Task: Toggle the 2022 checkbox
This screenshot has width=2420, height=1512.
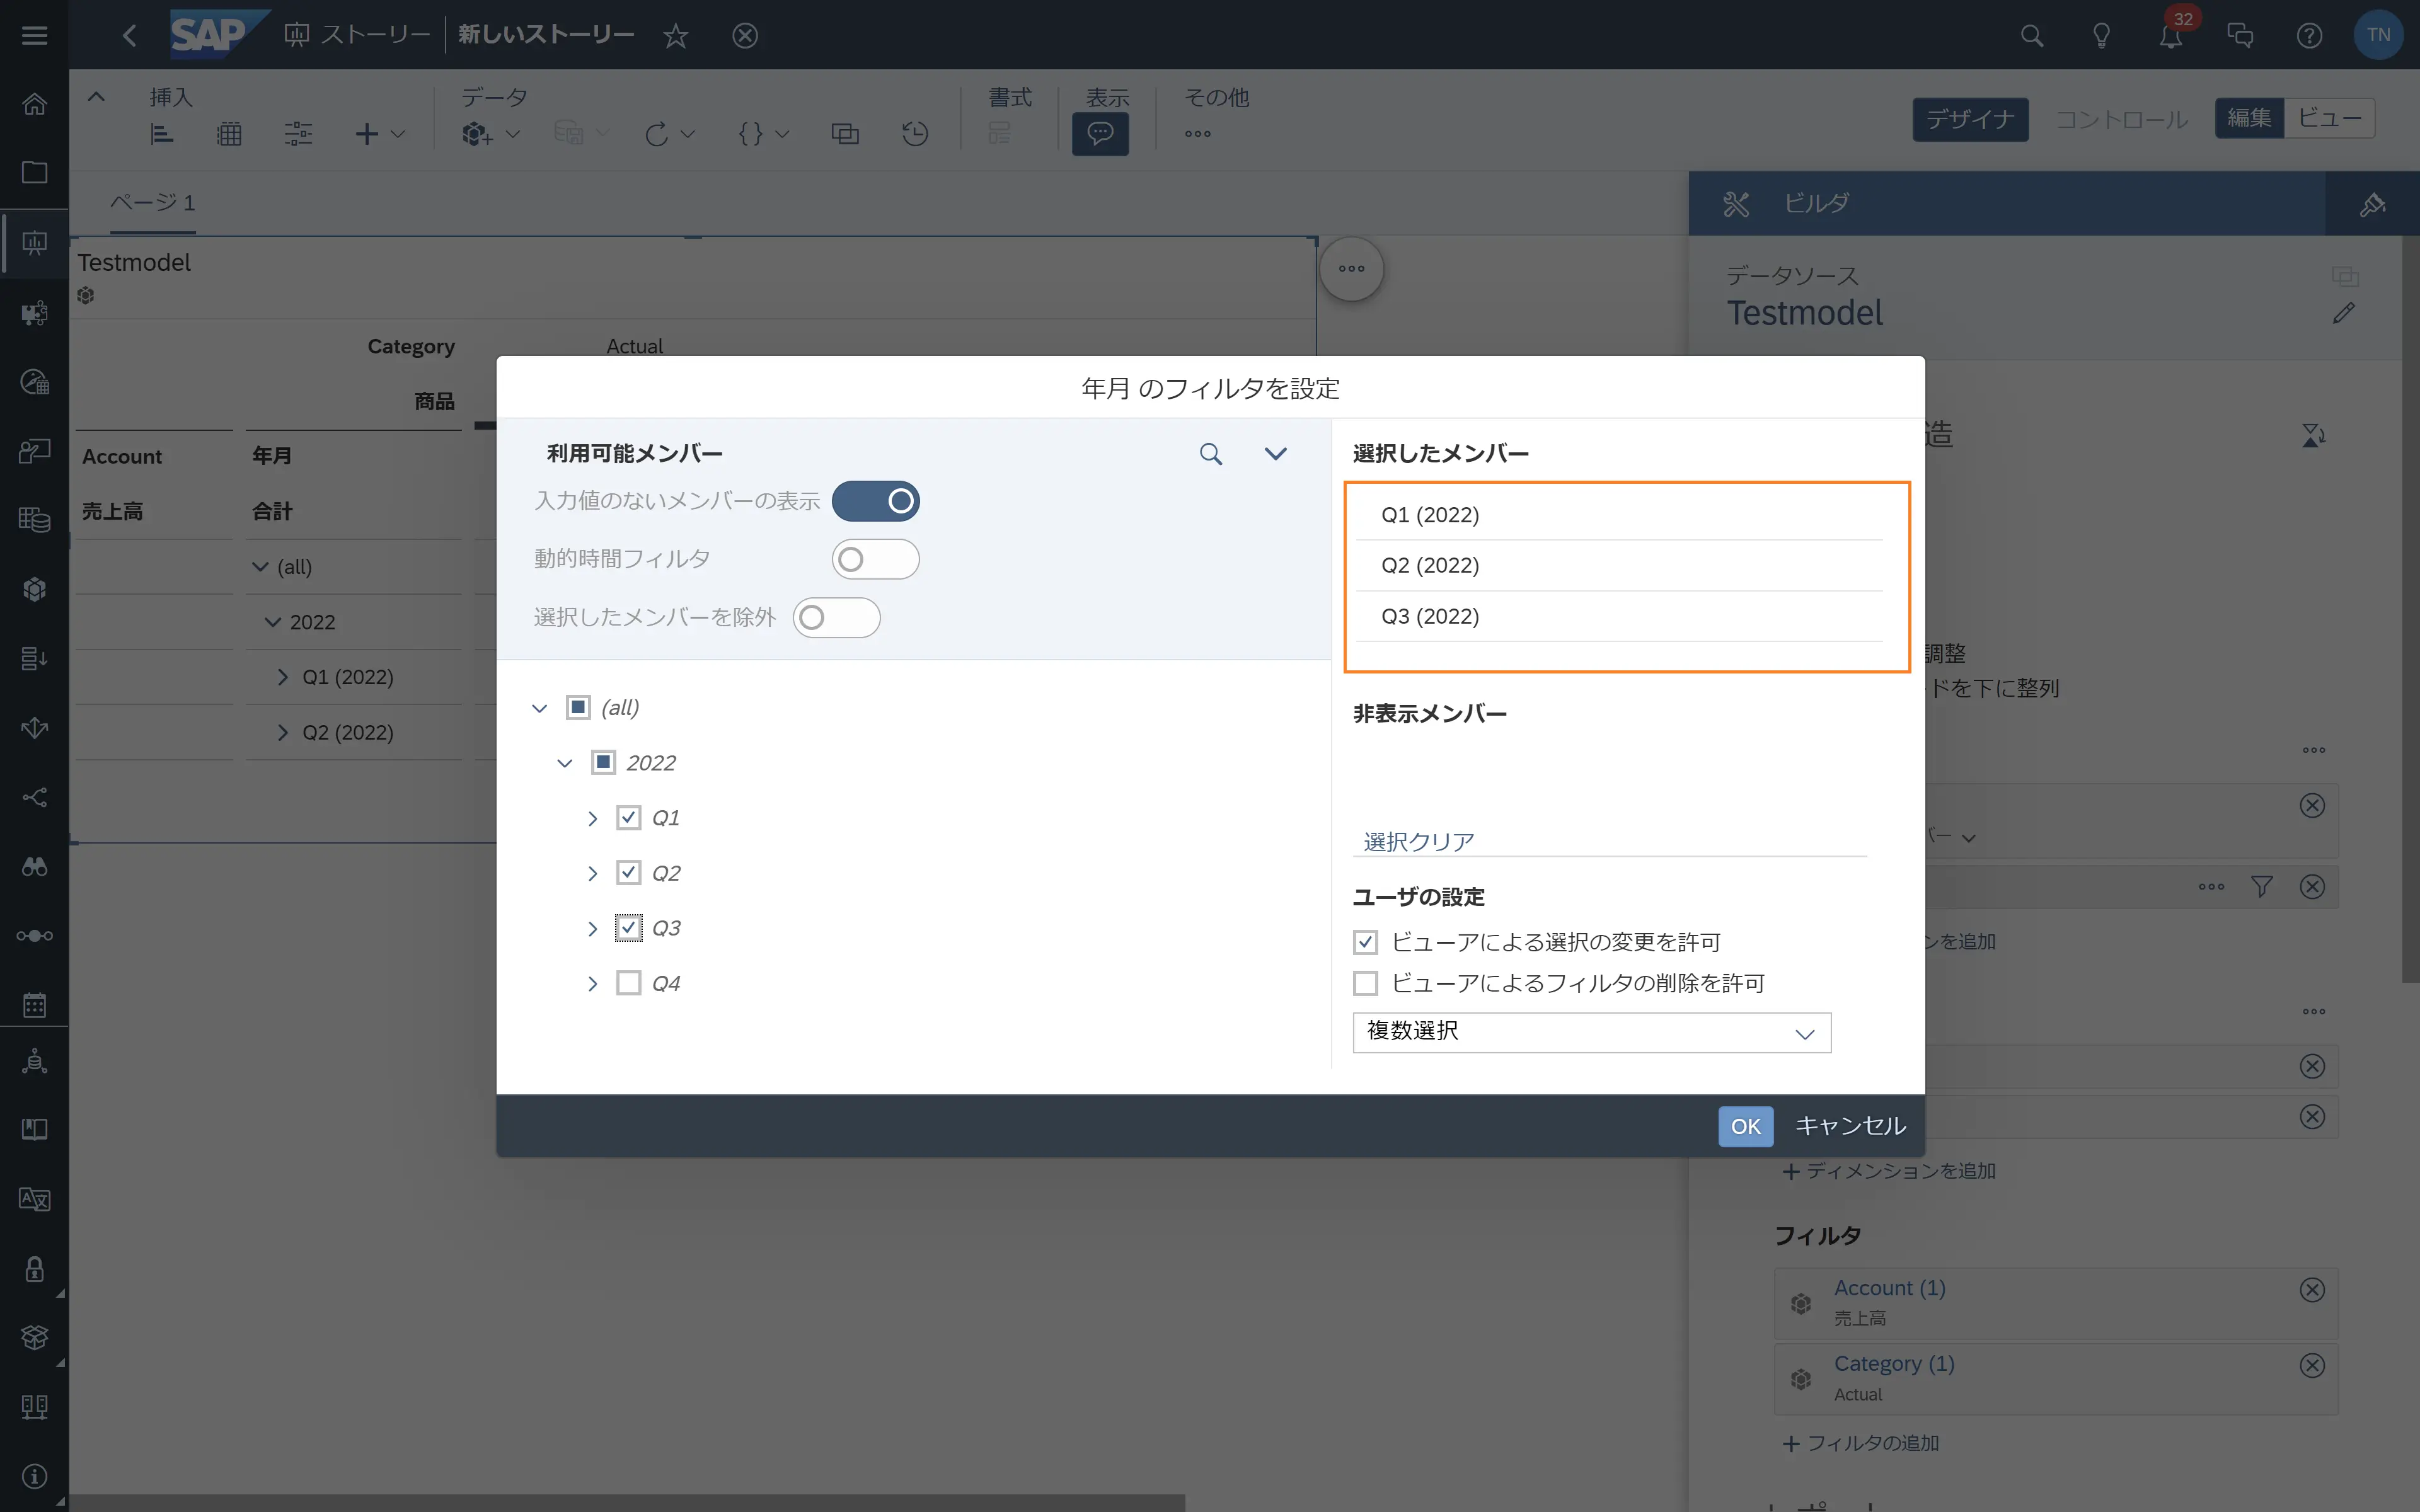Action: point(603,763)
